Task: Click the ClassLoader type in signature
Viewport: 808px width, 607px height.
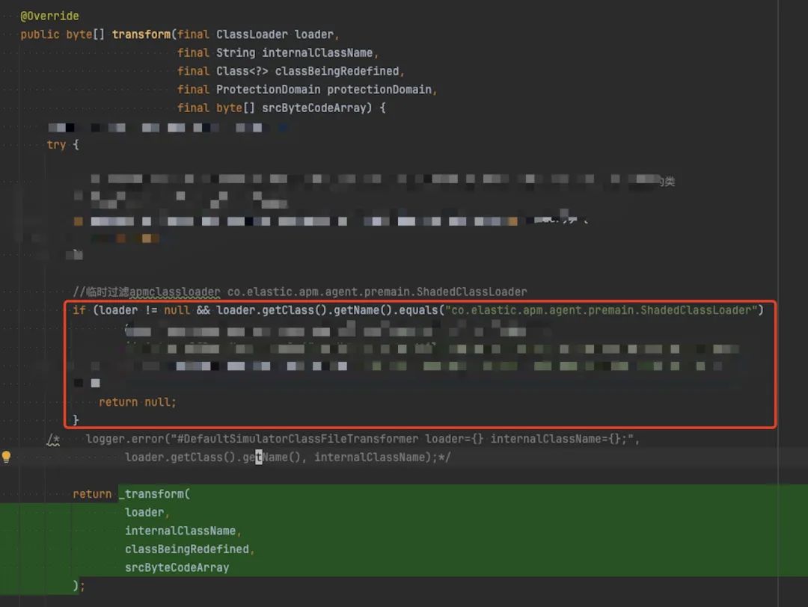Action: (x=252, y=34)
